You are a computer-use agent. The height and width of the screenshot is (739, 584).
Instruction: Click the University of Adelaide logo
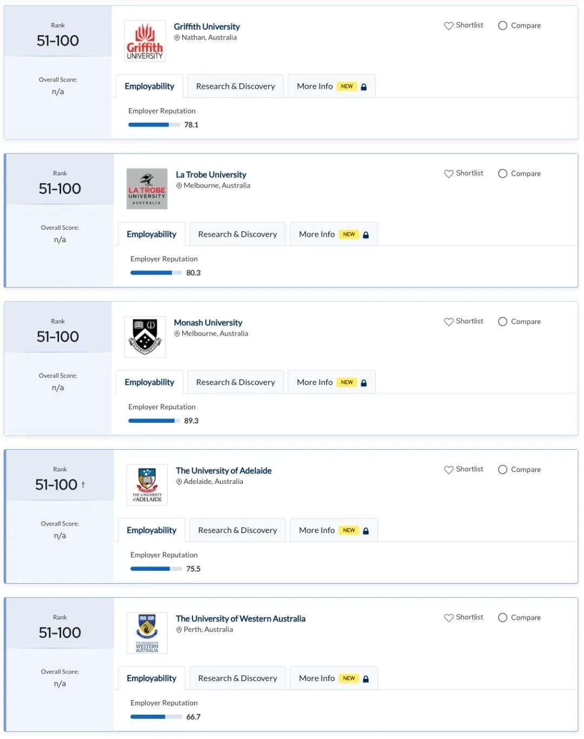147,485
